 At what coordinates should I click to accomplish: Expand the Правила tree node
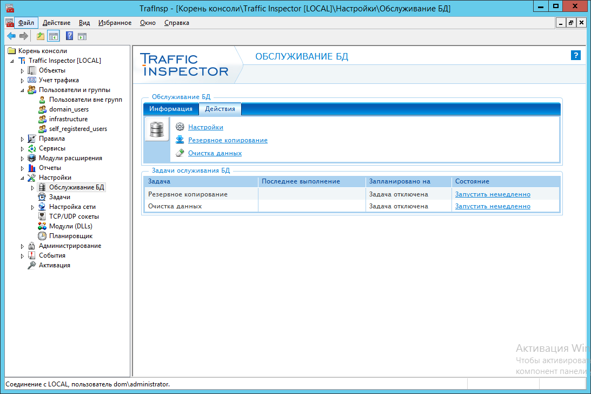coord(22,139)
